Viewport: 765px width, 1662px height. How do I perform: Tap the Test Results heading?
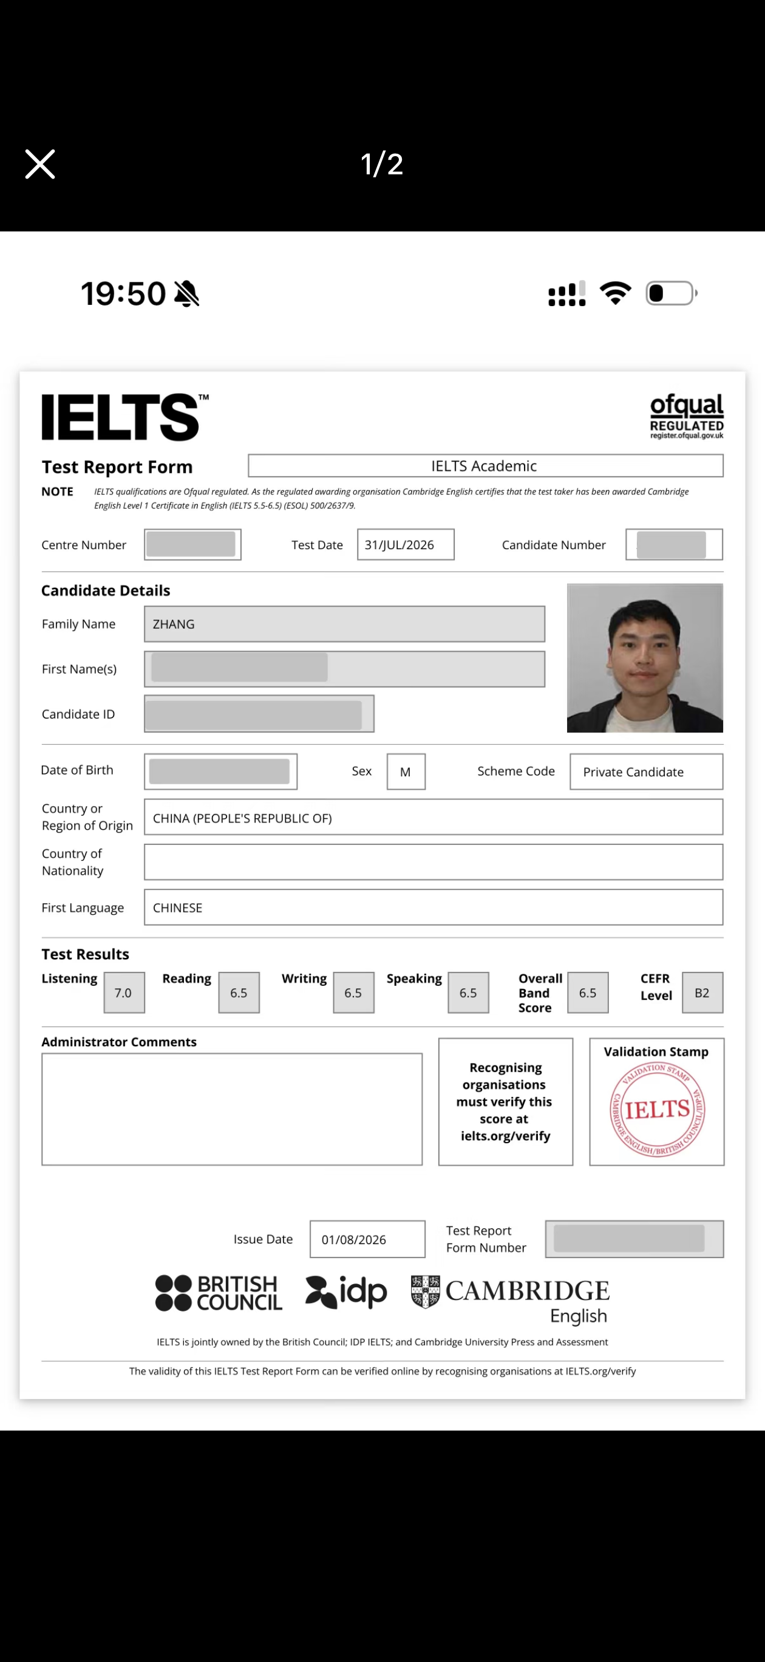pyautogui.click(x=85, y=954)
